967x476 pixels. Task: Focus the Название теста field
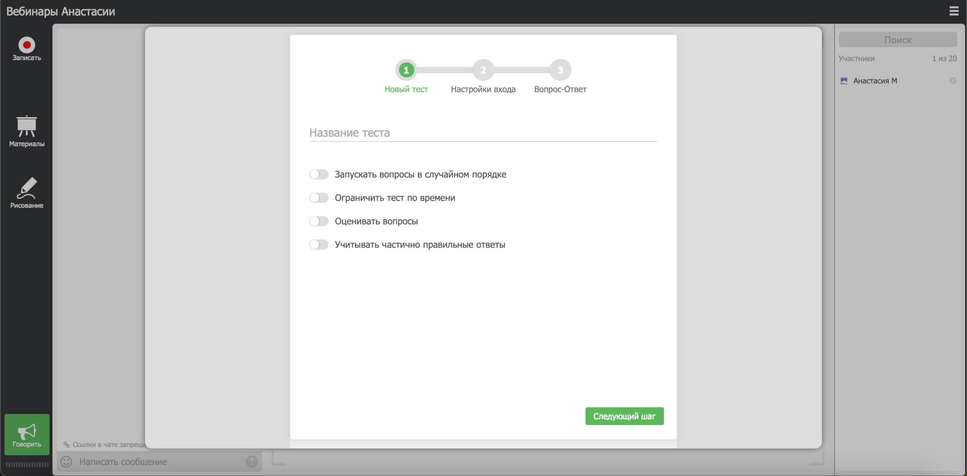(483, 133)
